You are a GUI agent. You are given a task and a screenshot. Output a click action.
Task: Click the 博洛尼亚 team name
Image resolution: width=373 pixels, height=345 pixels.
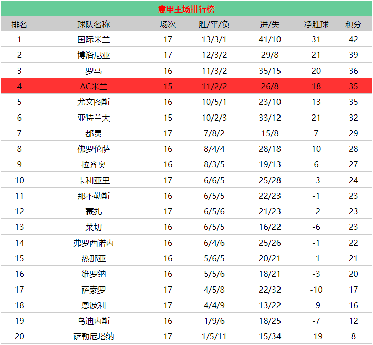94,55
